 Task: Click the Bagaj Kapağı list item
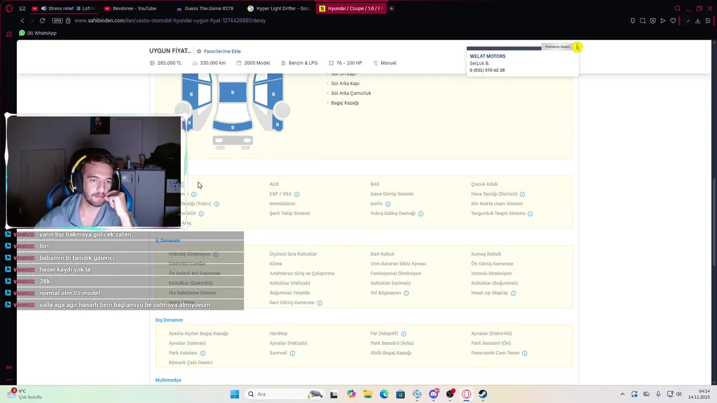pyautogui.click(x=345, y=103)
